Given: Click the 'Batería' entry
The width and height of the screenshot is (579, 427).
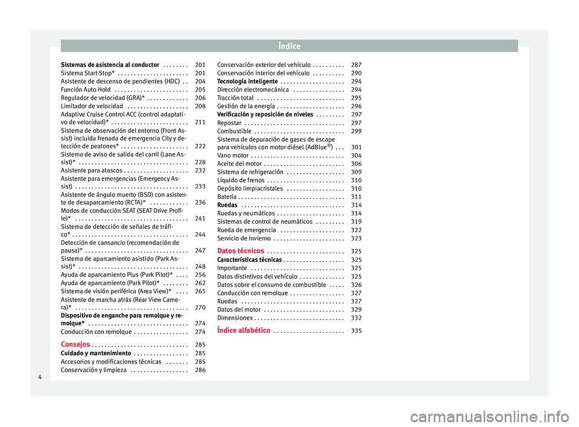Looking at the screenshot, I should click(x=227, y=197).
